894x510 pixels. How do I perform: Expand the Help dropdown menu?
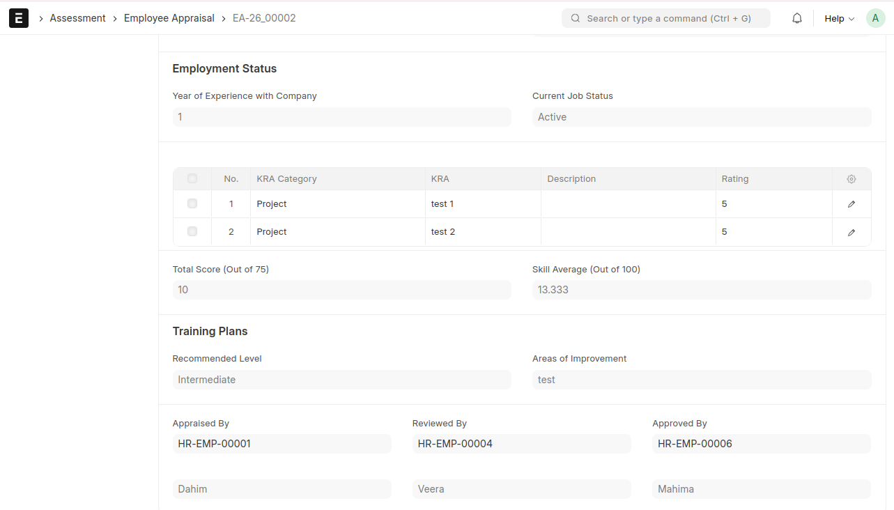click(839, 19)
